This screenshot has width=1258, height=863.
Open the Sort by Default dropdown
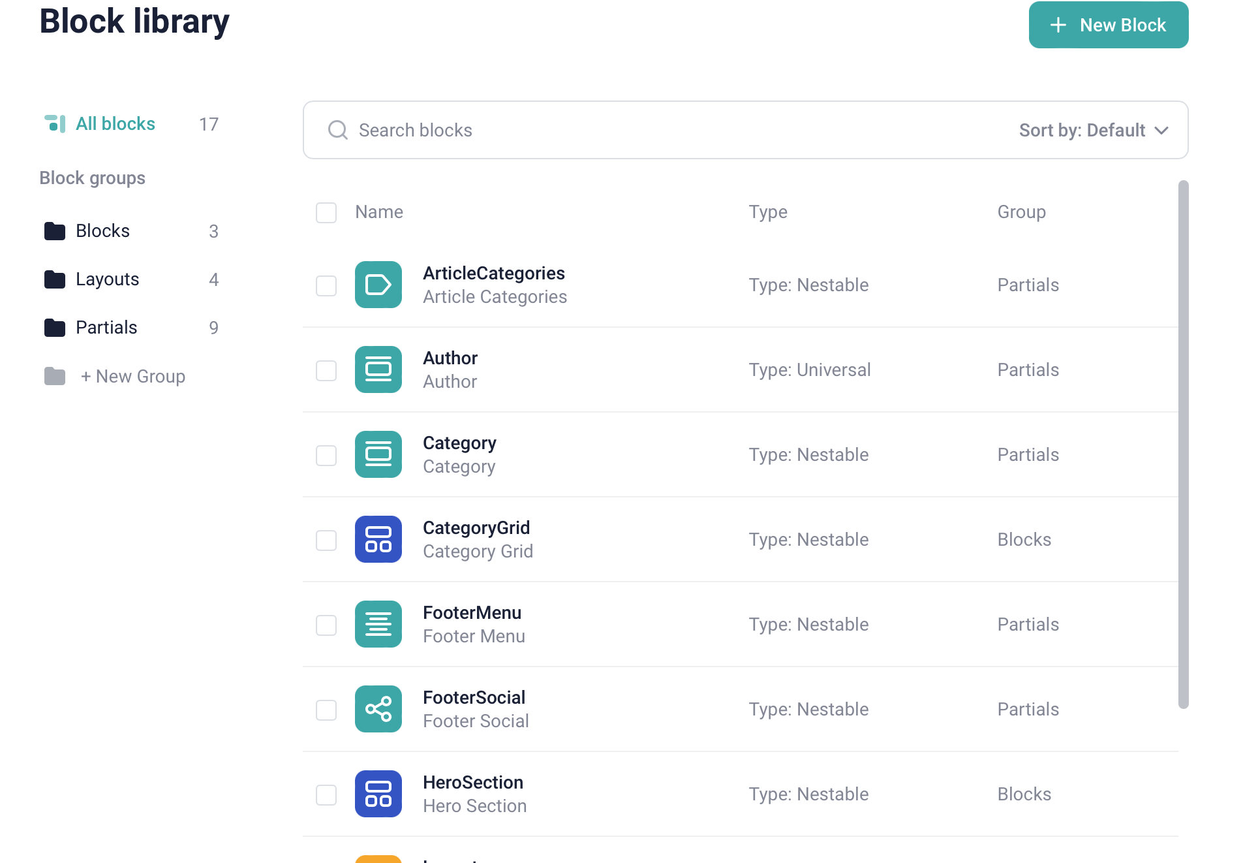click(x=1093, y=130)
